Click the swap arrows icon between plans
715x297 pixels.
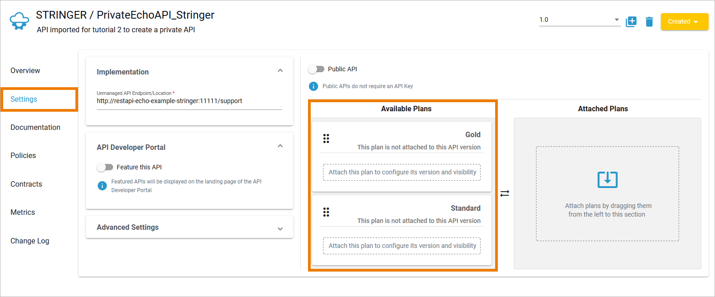[505, 193]
